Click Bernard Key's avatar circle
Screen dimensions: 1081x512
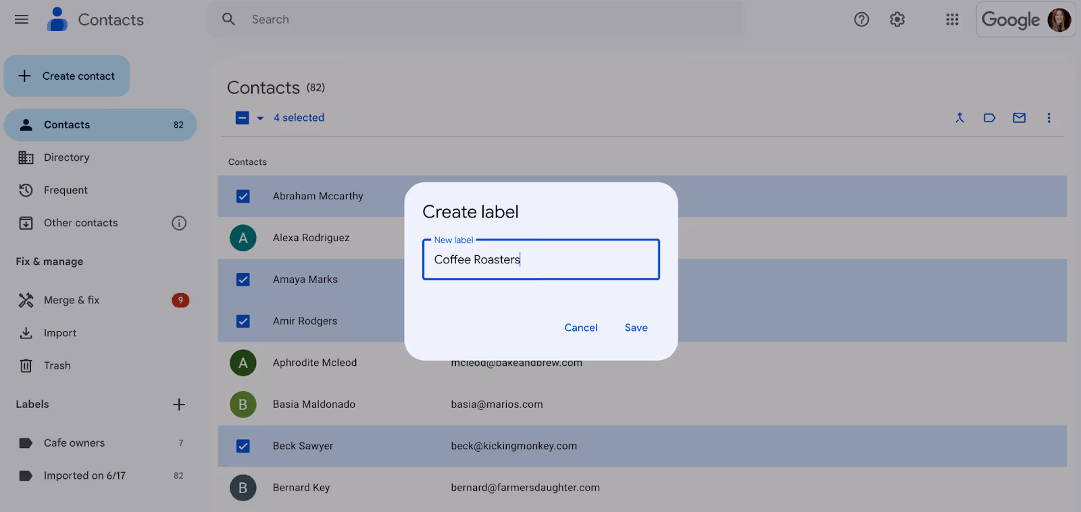(243, 488)
